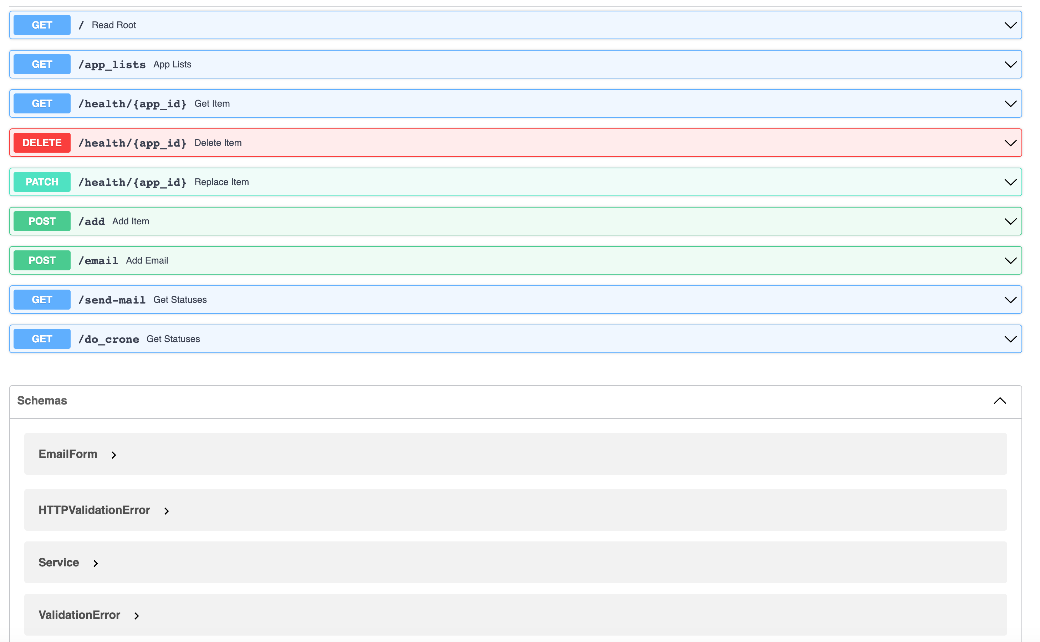Screen dimensions: 1040x642
Task: Expand the /app_lists row using its chevron
Action: coord(1010,65)
